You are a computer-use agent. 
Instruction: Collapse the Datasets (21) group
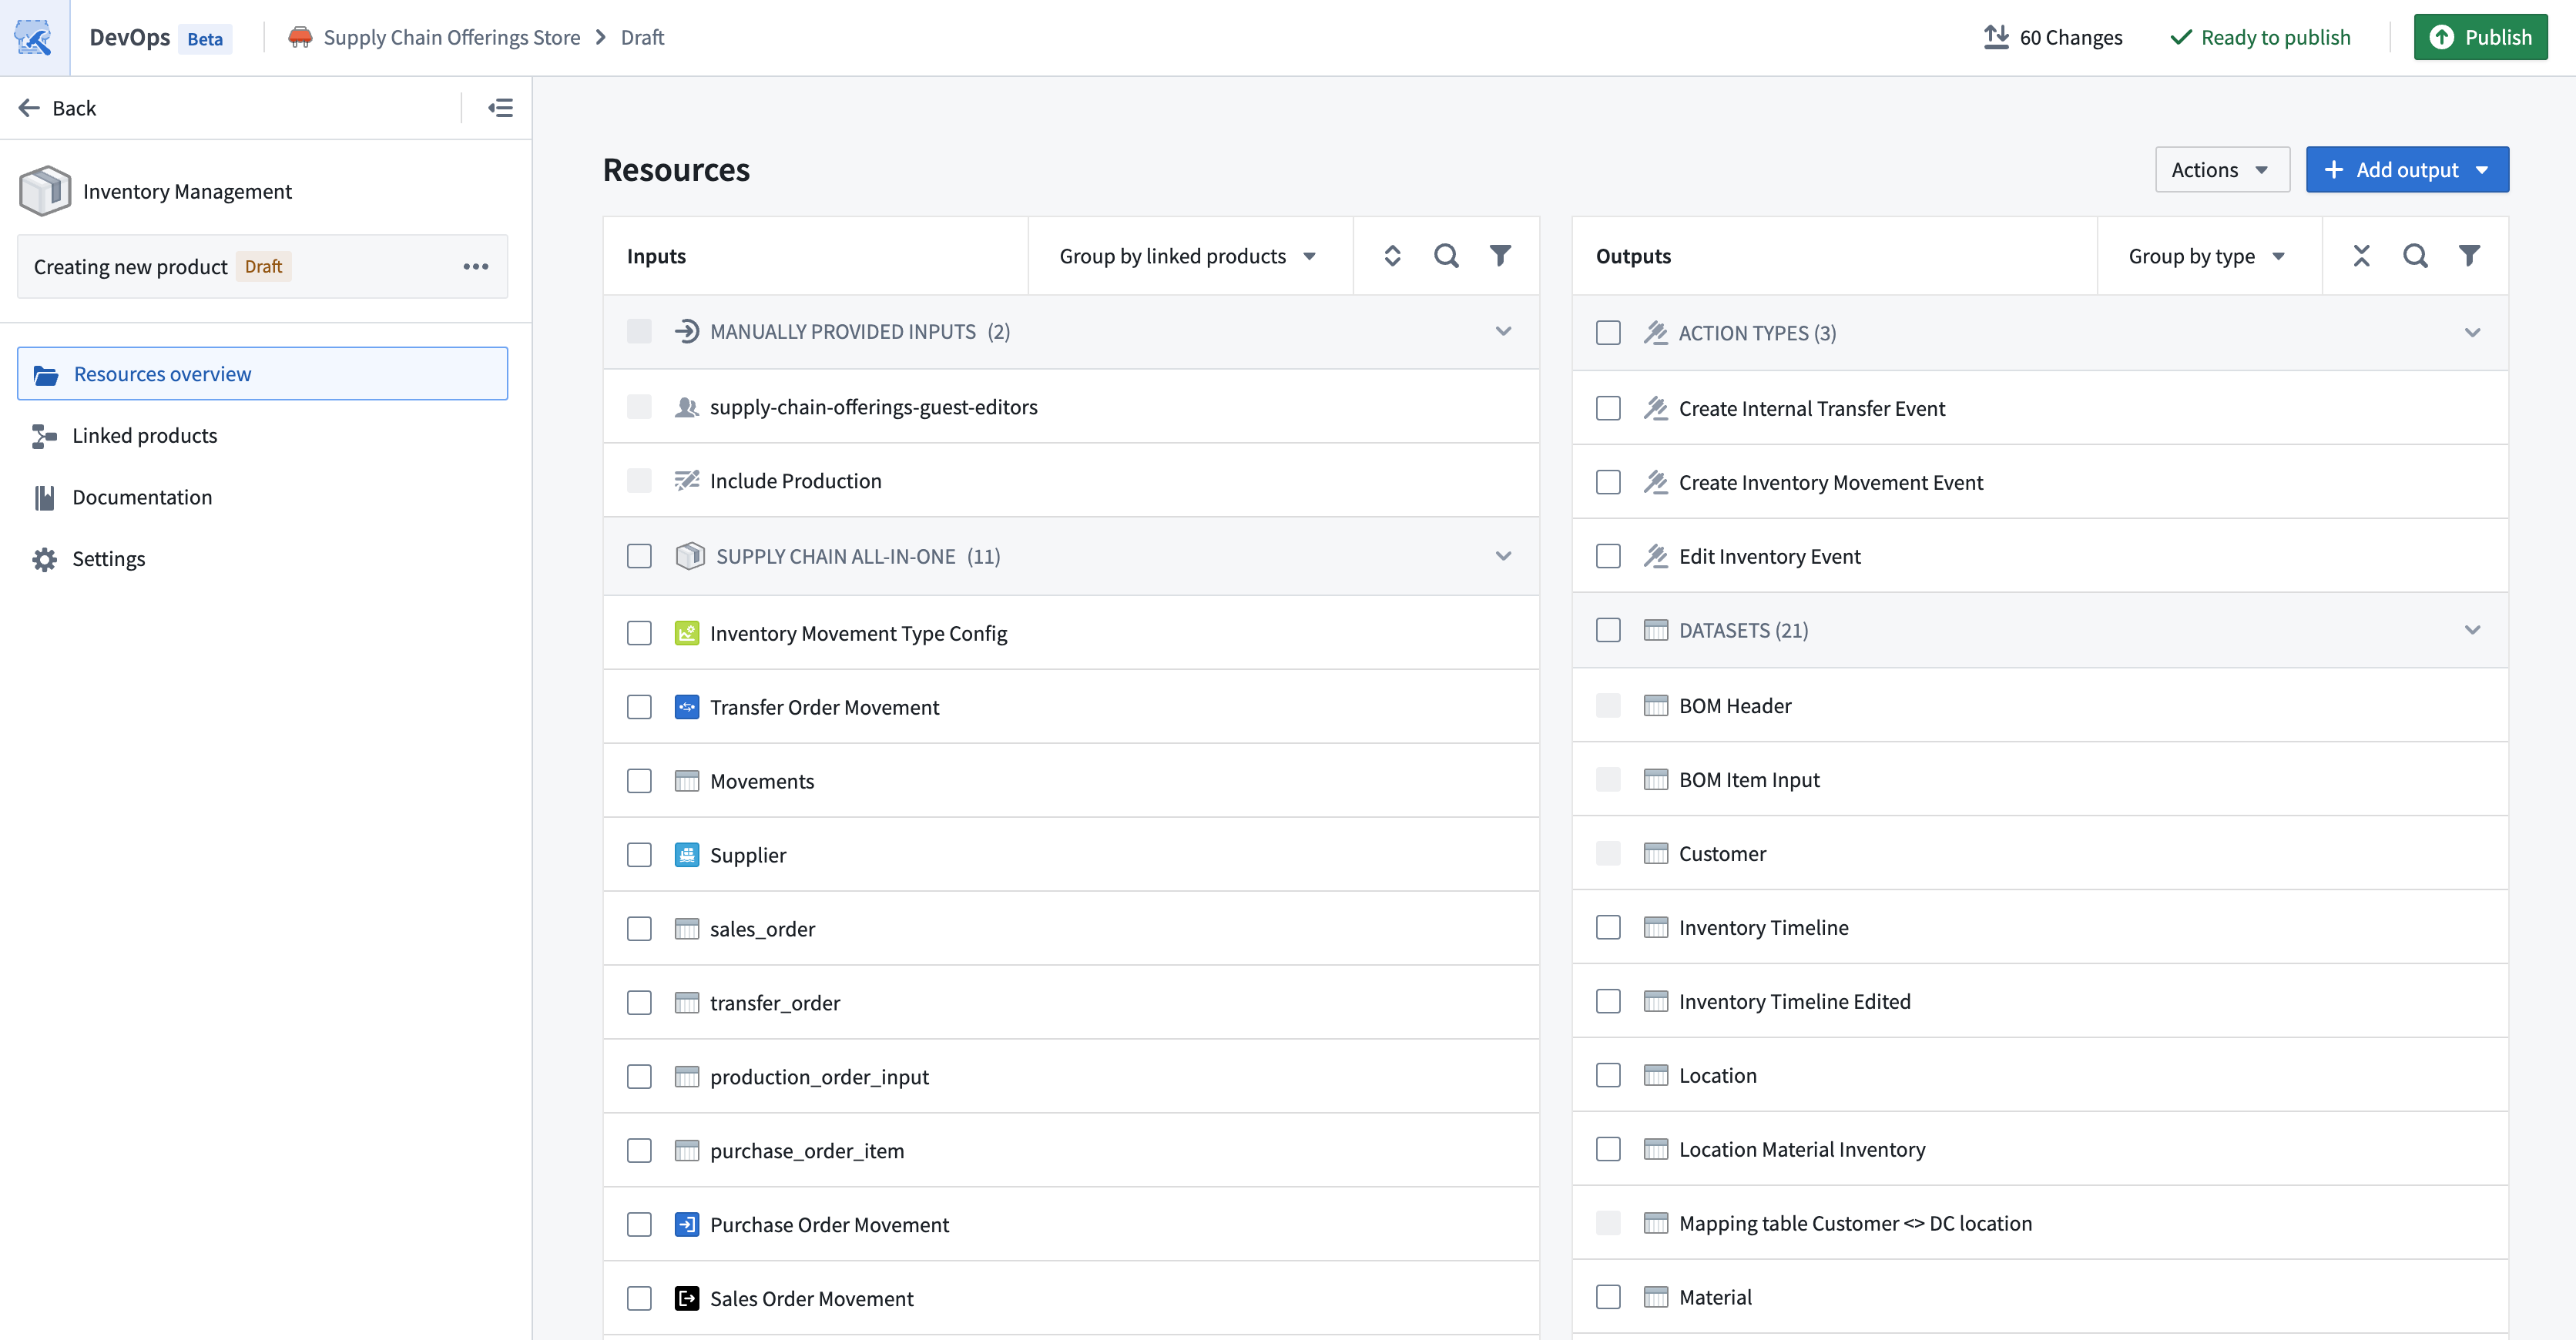(x=2472, y=630)
